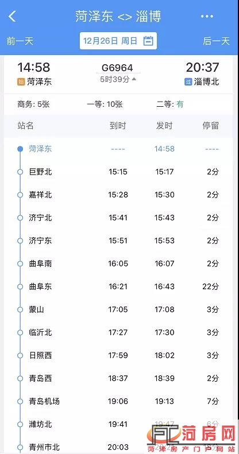Select 商务 5张 seat class
The image size is (239, 454).
pyautogui.click(x=33, y=104)
